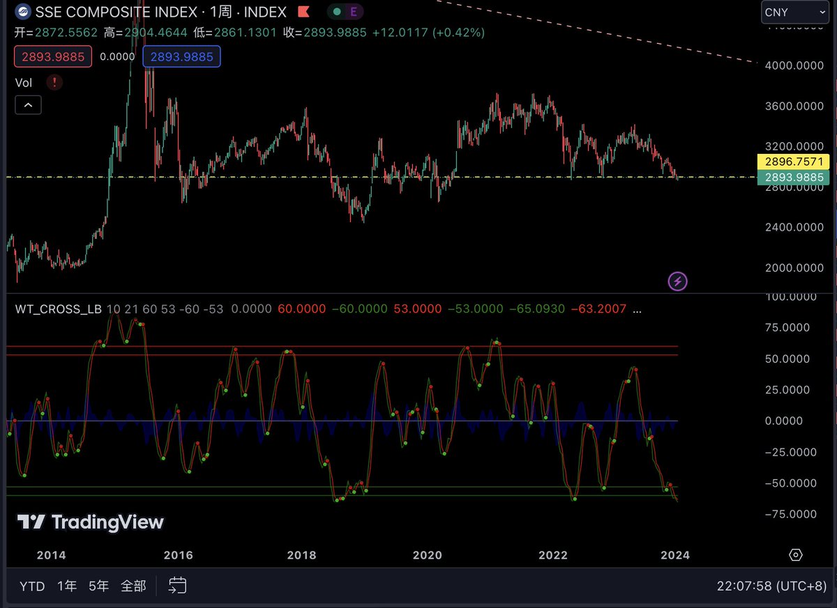Select the Vol indicator label
The image size is (837, 608).
pos(24,83)
